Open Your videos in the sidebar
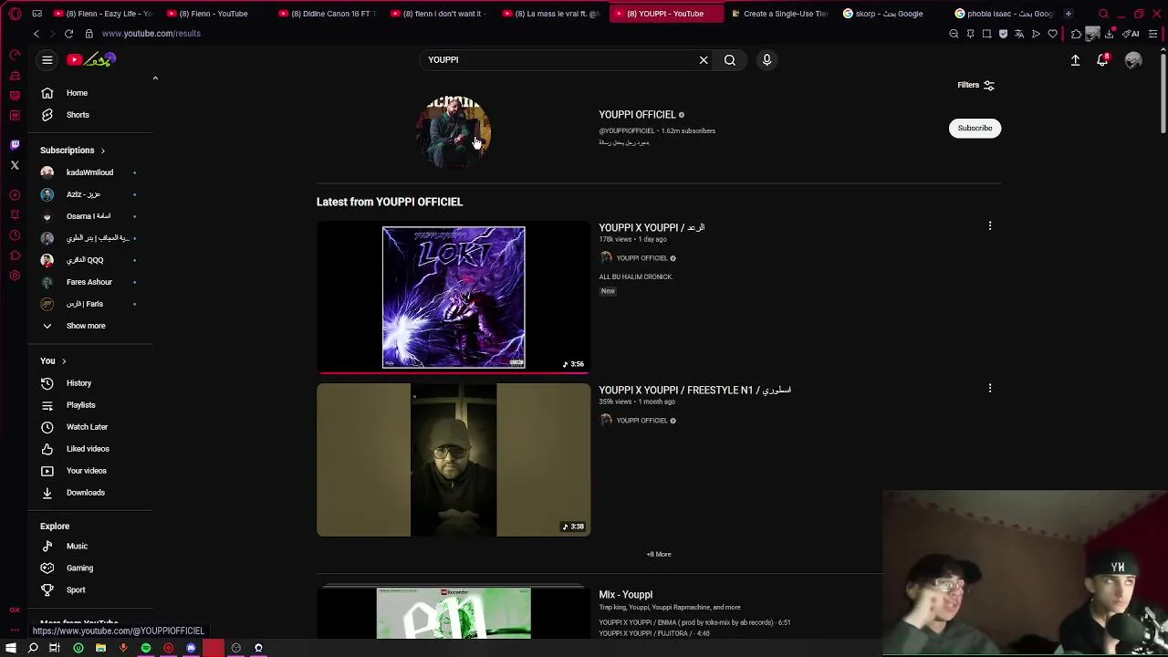The width and height of the screenshot is (1168, 657). pos(90,471)
